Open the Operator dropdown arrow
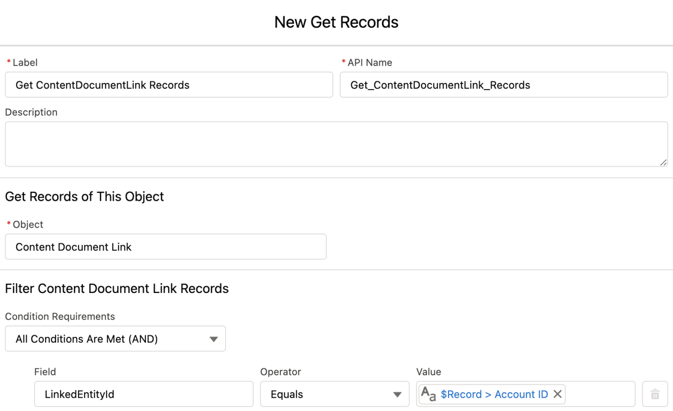This screenshot has width=673, height=411. tap(398, 394)
